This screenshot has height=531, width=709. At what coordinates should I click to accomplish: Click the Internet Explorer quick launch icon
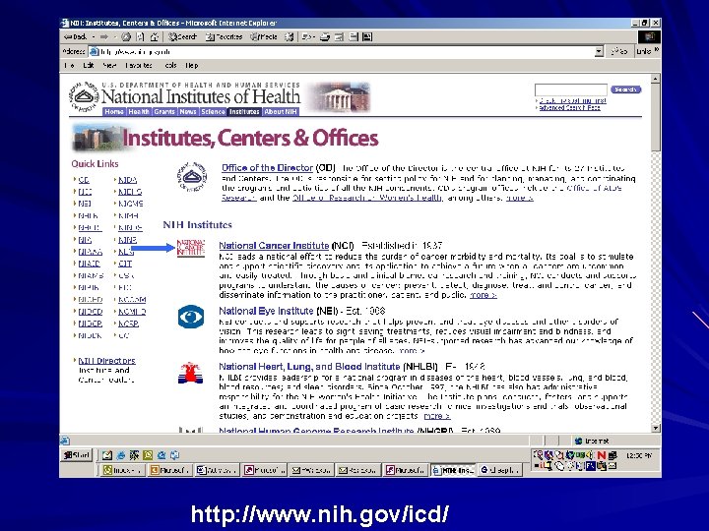point(121,455)
